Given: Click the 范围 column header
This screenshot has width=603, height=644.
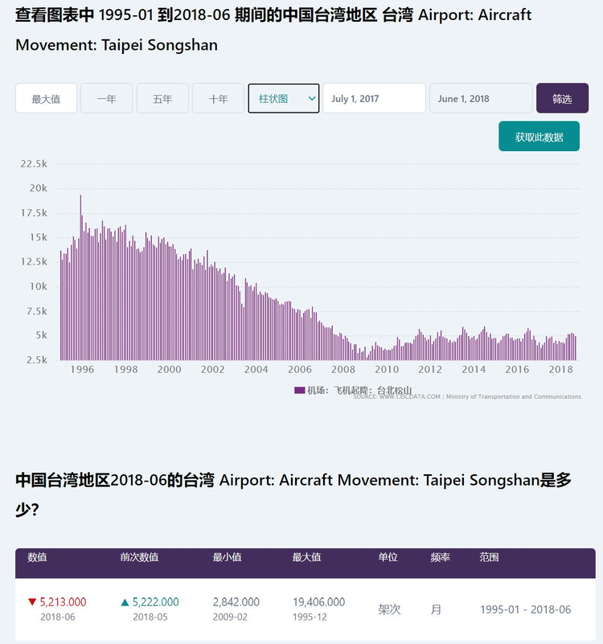Looking at the screenshot, I should coord(489,557).
